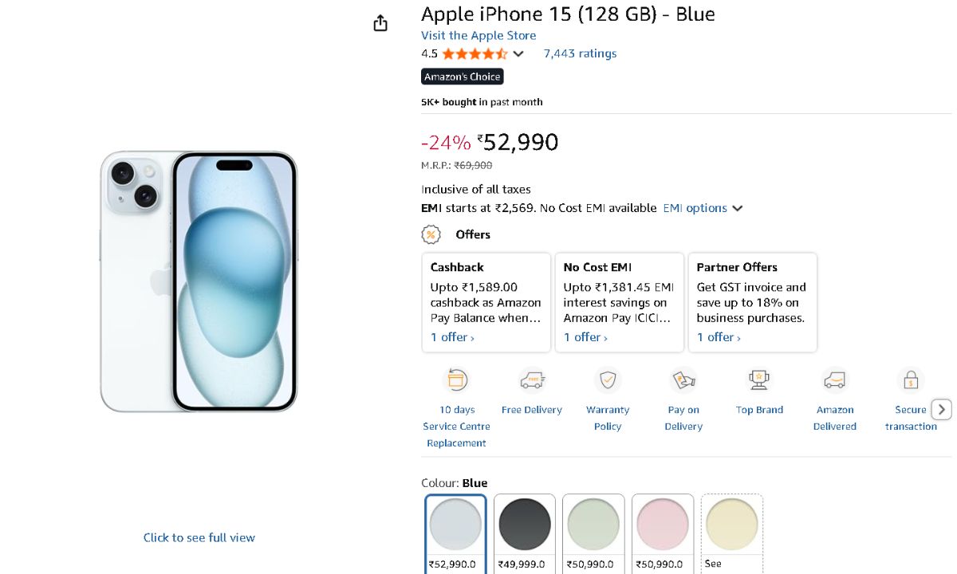Select the Pink colour swatch
Viewport: 957px width, 574px height.
tap(662, 525)
